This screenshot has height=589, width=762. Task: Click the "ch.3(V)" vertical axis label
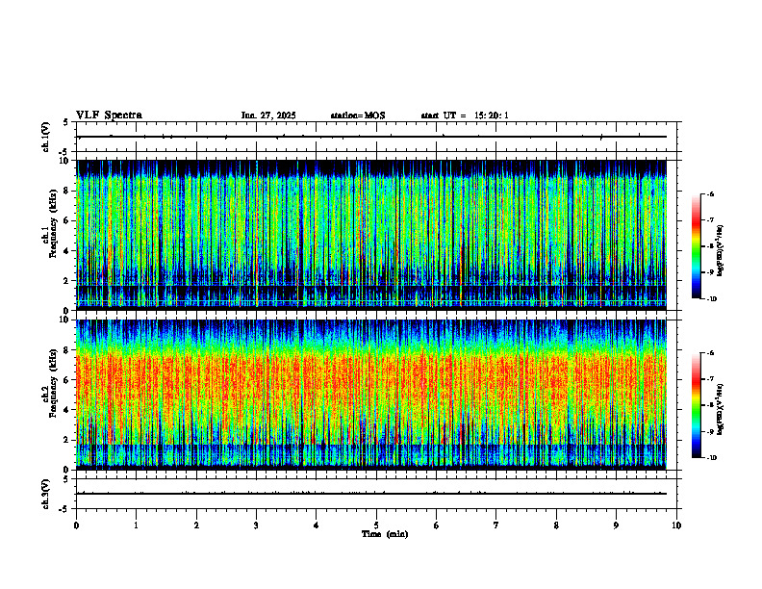pyautogui.click(x=46, y=494)
